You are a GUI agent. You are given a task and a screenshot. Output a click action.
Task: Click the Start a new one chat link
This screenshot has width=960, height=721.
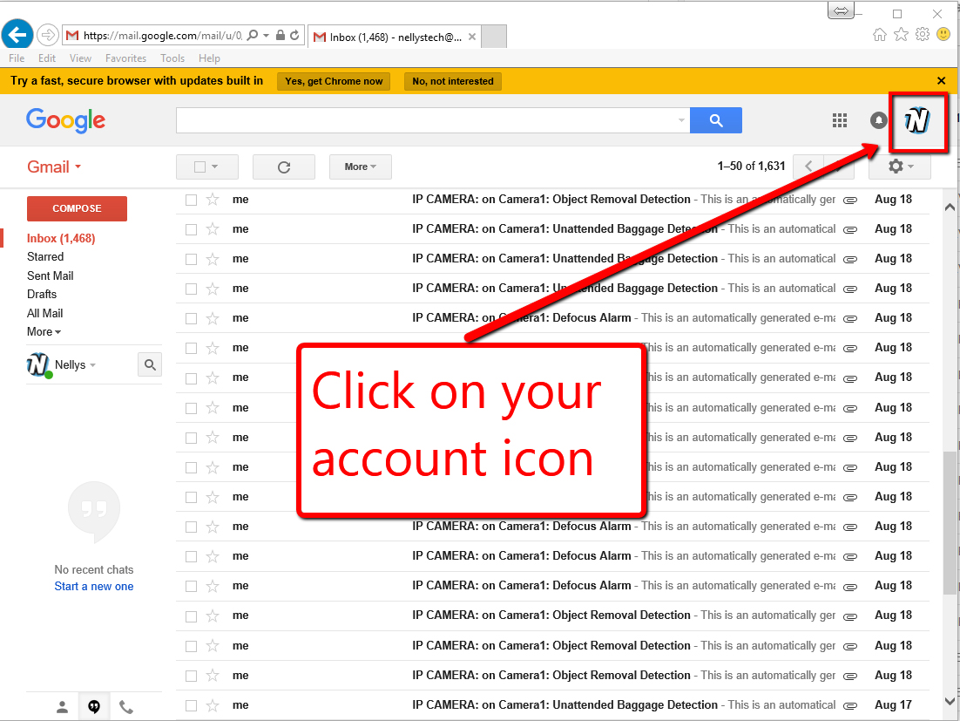click(x=93, y=586)
